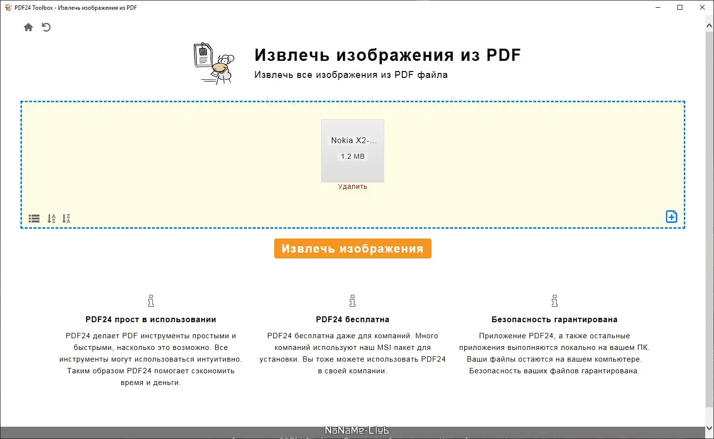Sort files descending Z to A
The height and width of the screenshot is (439, 714).
pos(66,219)
